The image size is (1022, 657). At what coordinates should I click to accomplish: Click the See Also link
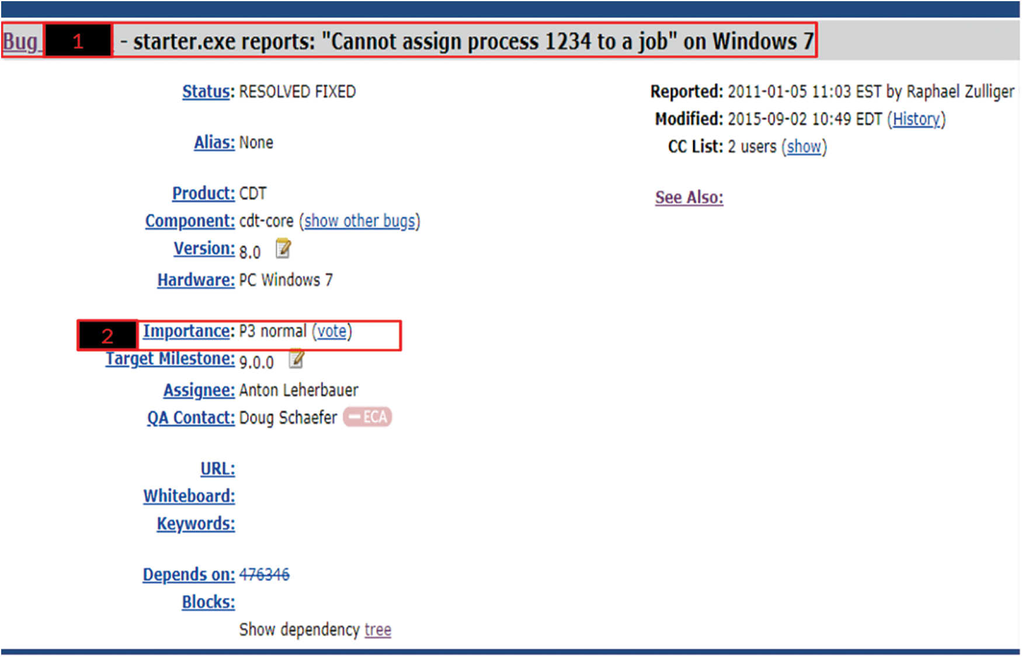point(689,198)
